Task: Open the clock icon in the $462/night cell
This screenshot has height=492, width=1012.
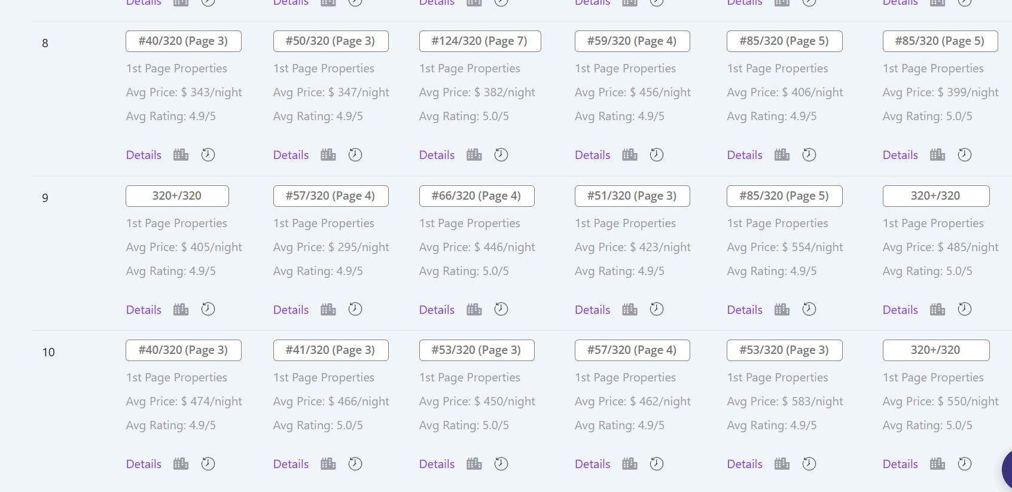Action: point(657,464)
